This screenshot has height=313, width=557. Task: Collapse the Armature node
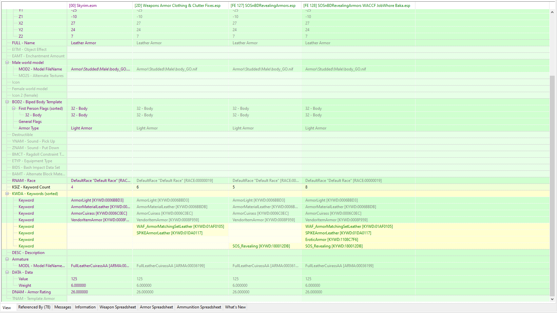(x=7, y=259)
